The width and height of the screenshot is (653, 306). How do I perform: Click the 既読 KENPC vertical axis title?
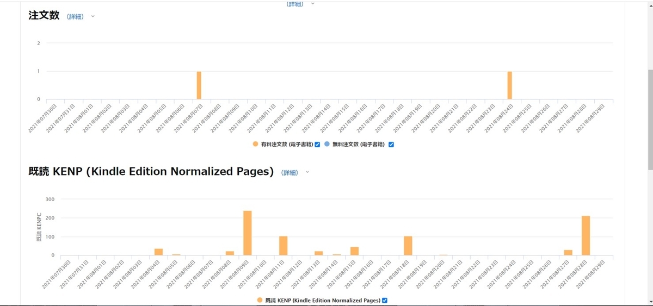(x=39, y=227)
